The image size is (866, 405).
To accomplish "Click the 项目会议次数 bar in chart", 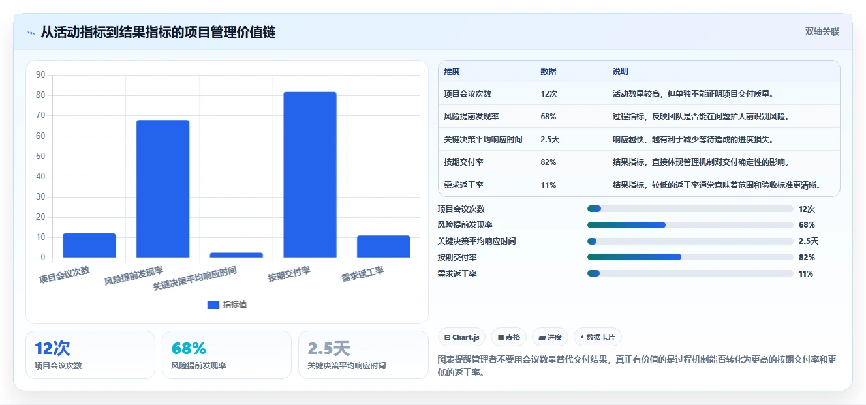I will pos(89,246).
